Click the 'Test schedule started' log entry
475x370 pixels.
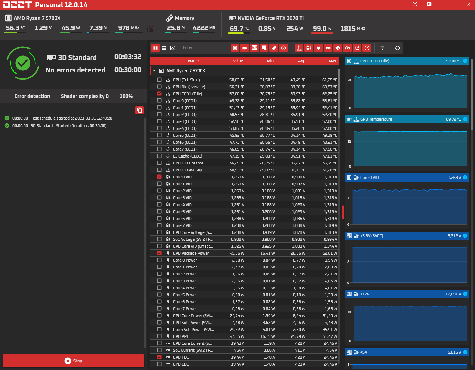pyautogui.click(x=71, y=118)
